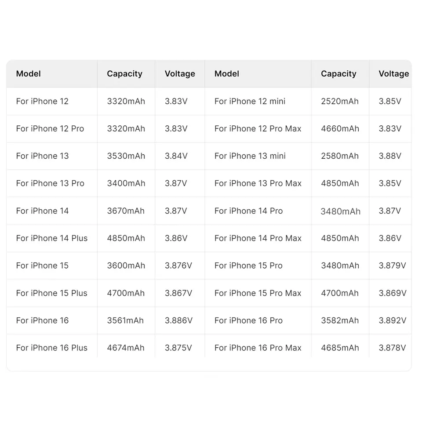Click the 2520mAh capacity value
Image resolution: width=422 pixels, height=422 pixels.
pos(340,101)
